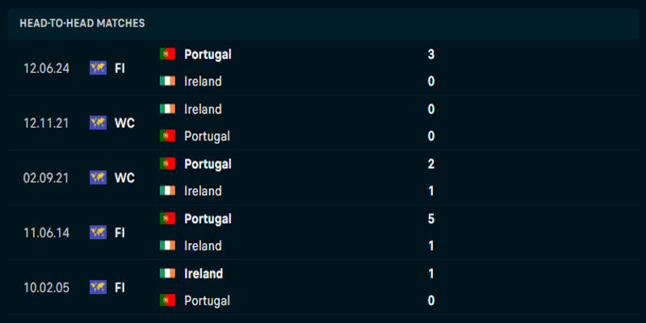Click Portugal flag in the 12.06.24 match
This screenshot has height=323, width=646.
(168, 54)
